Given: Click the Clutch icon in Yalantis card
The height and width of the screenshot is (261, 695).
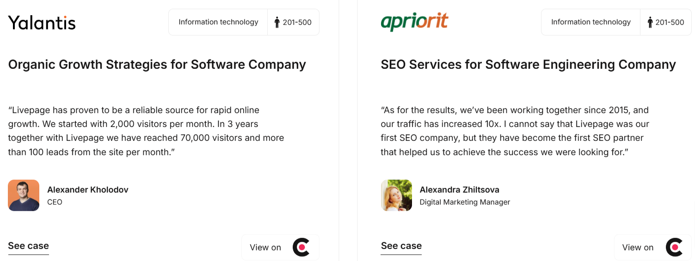Looking at the screenshot, I should point(301,247).
